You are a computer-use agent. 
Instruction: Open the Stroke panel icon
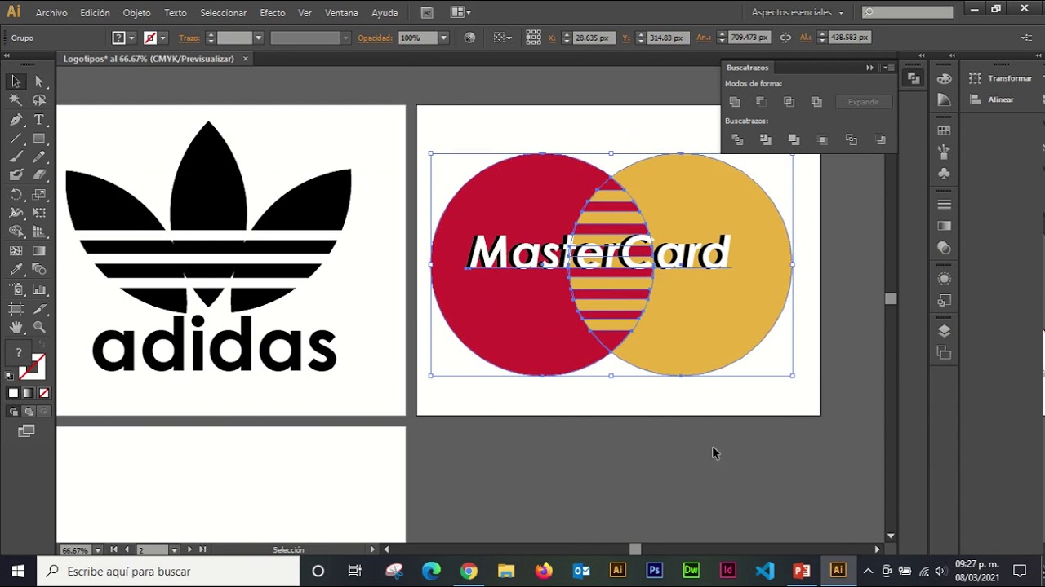945,204
